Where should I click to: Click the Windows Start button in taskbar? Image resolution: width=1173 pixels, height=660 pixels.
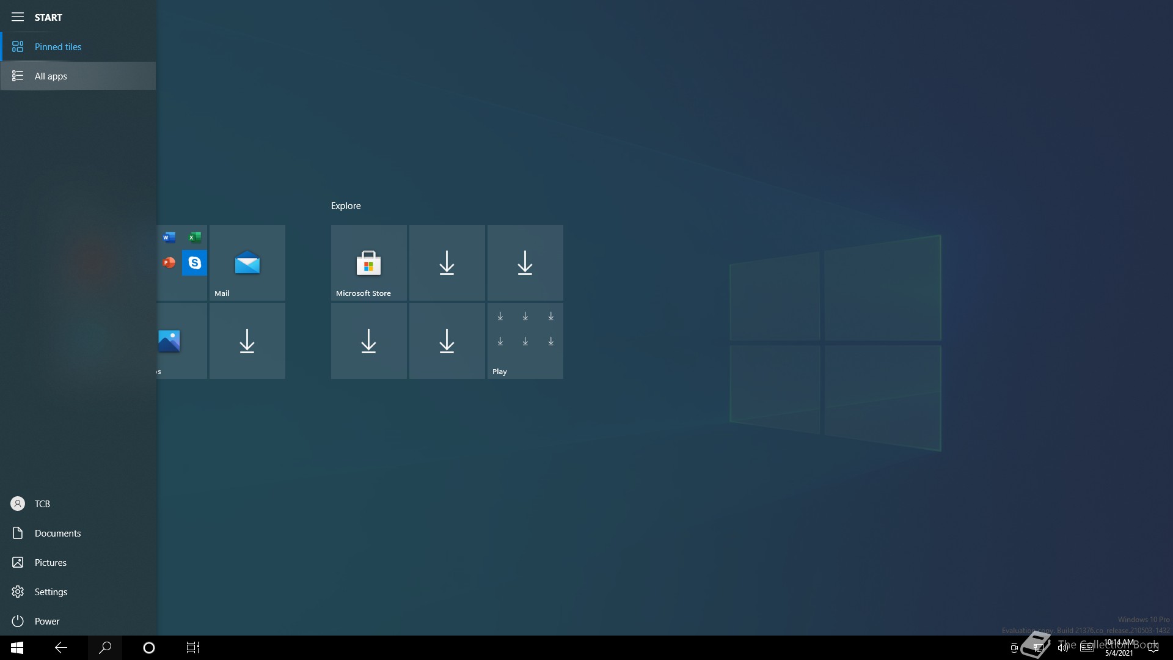pos(17,648)
